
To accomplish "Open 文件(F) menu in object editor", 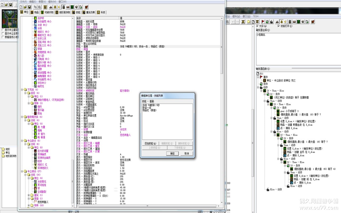I will point(23,2).
